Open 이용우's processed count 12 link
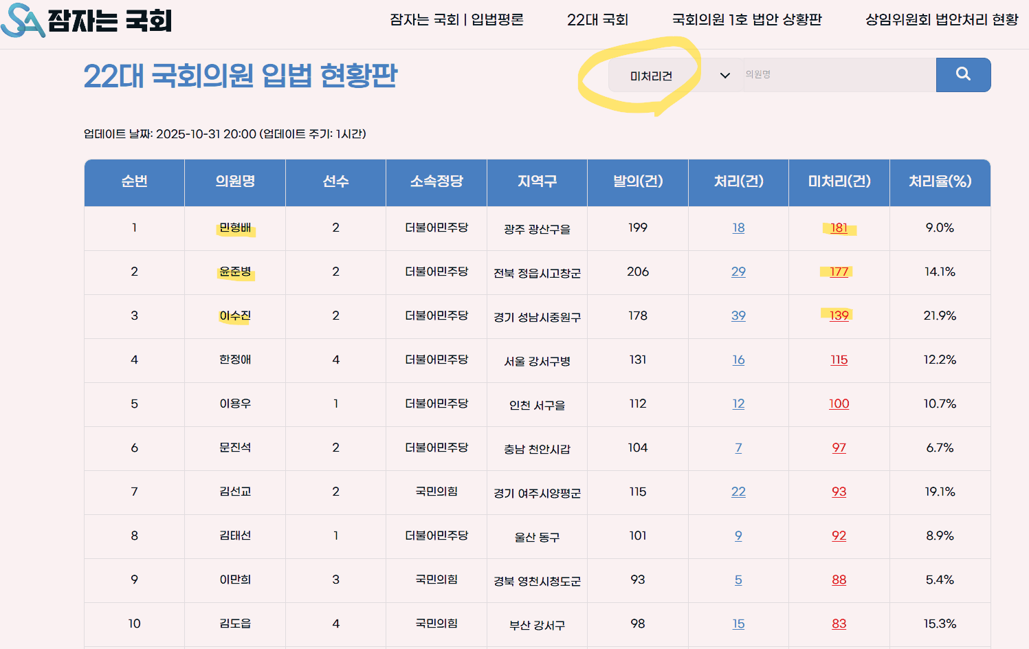 tap(738, 404)
